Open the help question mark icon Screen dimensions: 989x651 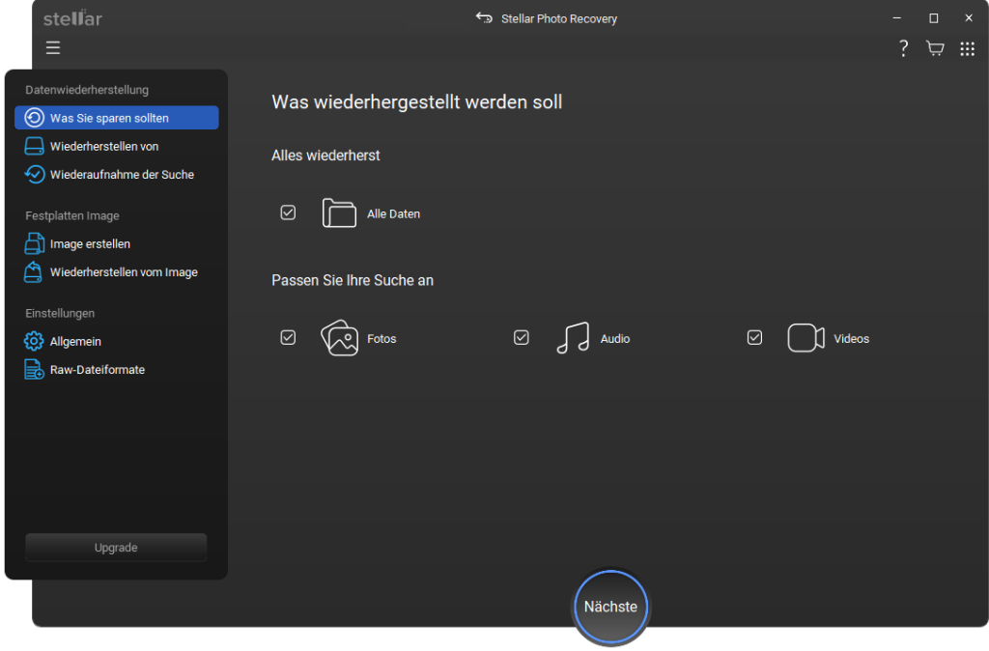[x=903, y=48]
